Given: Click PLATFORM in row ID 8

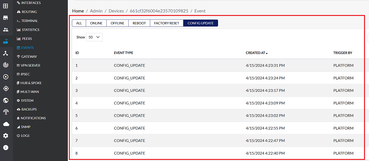Looking at the screenshot, I should (343, 153).
